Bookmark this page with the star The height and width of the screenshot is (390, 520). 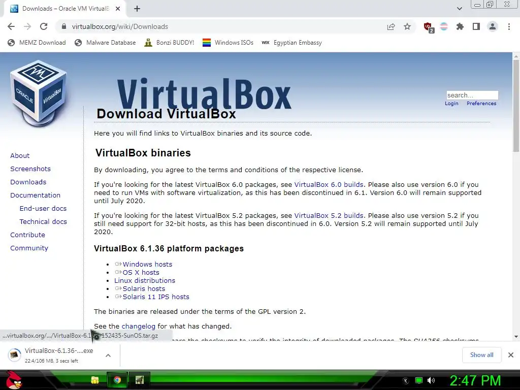click(407, 26)
